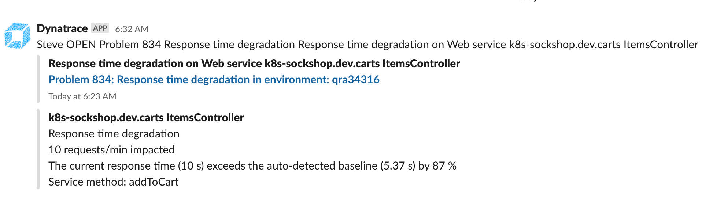Image resolution: width=713 pixels, height=198 pixels.
Task: Click the gray bar beside the Problem 834 attachment
Action: click(38, 79)
